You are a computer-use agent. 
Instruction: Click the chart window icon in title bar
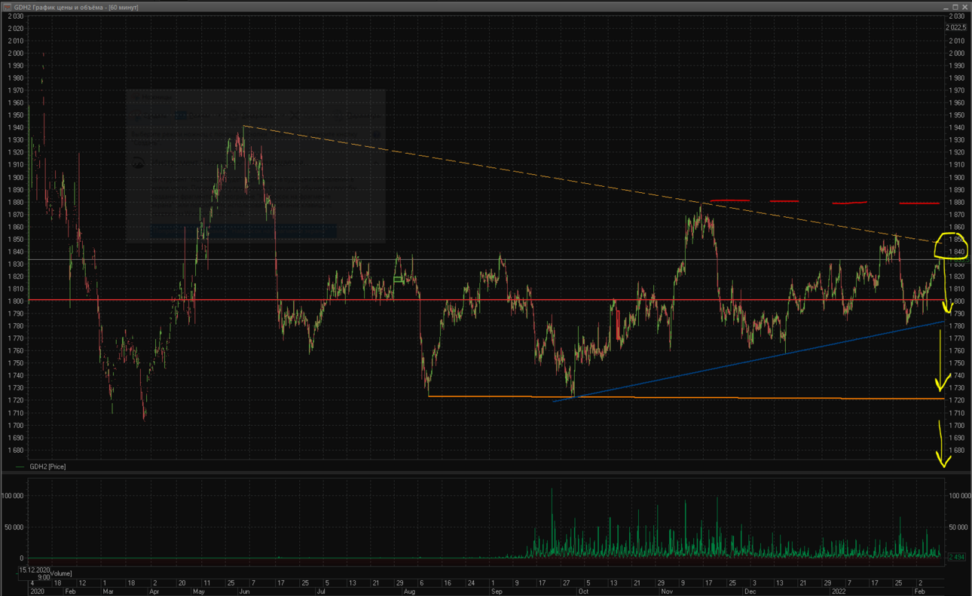click(7, 7)
